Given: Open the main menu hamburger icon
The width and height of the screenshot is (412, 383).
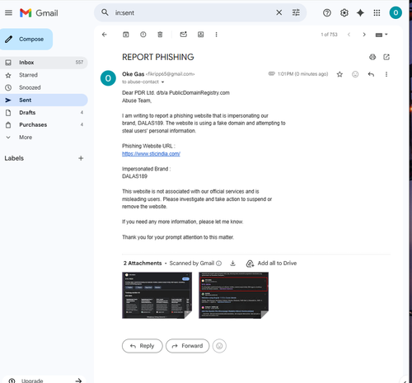Looking at the screenshot, I should click(x=8, y=12).
